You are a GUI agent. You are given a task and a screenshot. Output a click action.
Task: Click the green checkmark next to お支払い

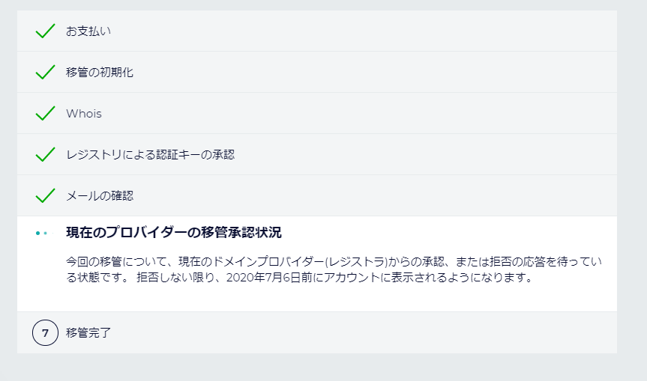[45, 31]
